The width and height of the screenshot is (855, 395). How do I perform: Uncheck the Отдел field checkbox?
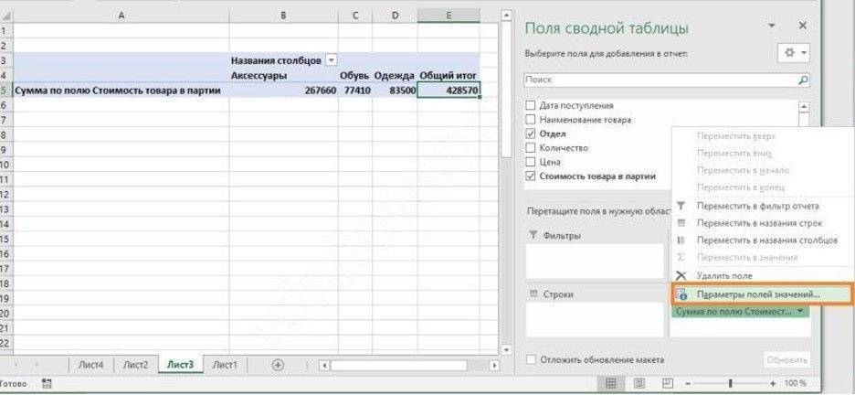point(530,133)
